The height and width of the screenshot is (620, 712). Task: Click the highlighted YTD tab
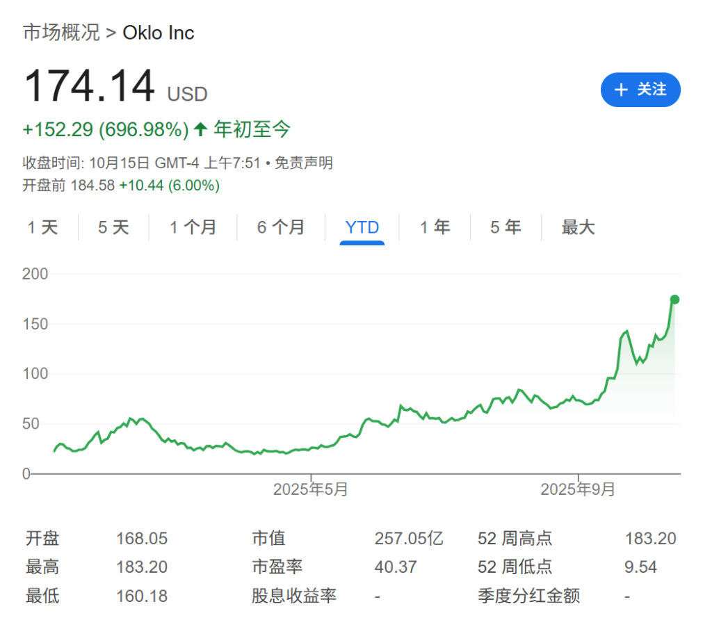point(362,227)
